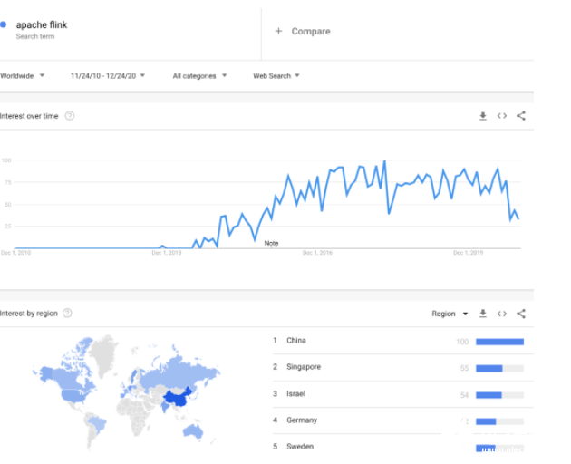Open the date range dropdown
The width and height of the screenshot is (571, 464).
click(109, 76)
